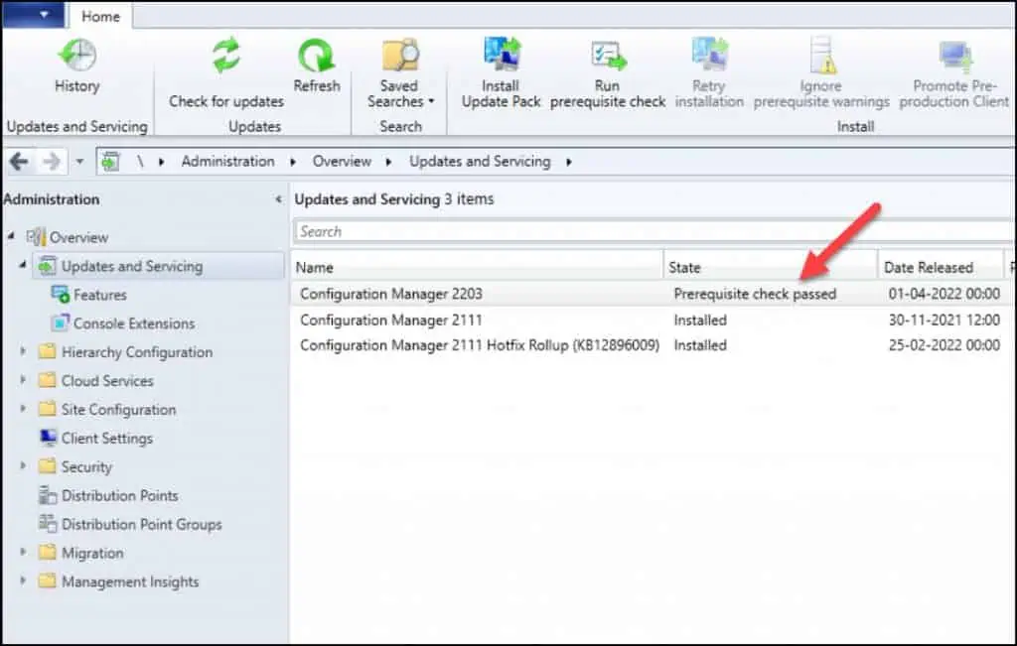The height and width of the screenshot is (646, 1017).
Task: Expand breadcrumb arrow after Updates and Servicing
Action: [569, 162]
